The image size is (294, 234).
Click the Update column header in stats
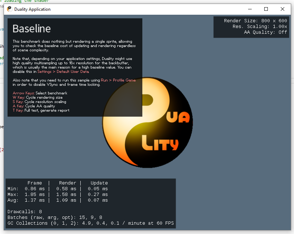point(99,183)
